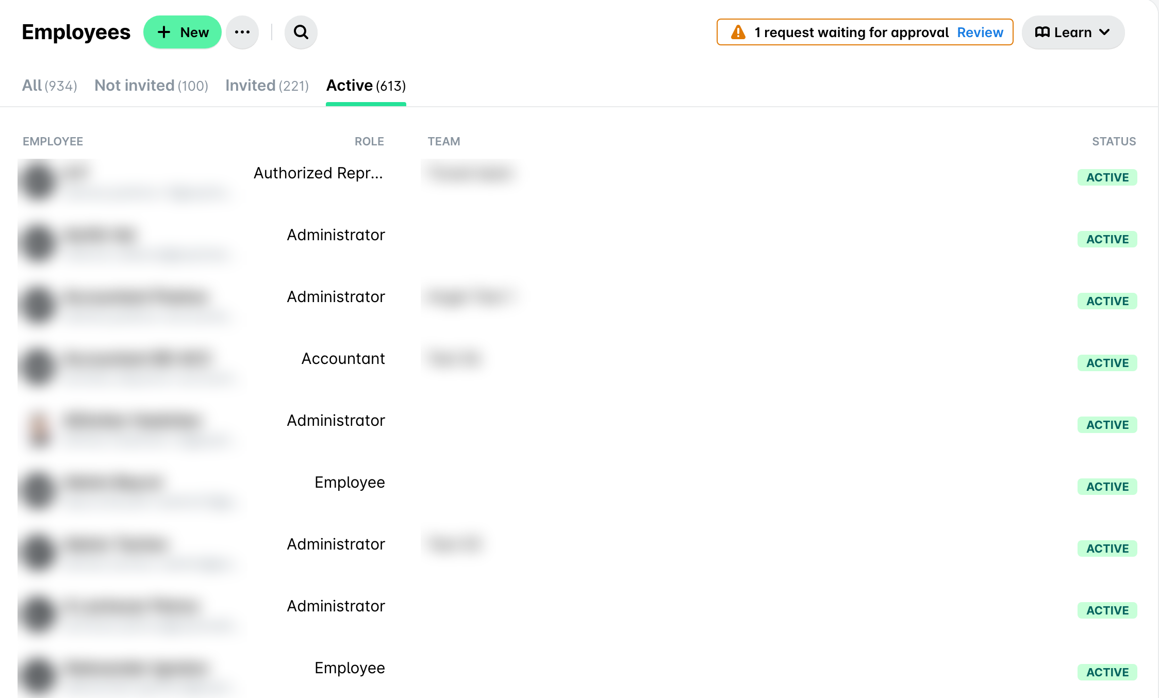Screen dimensions: 1159x698
Task: Click the ROLE column header
Action: (x=369, y=141)
